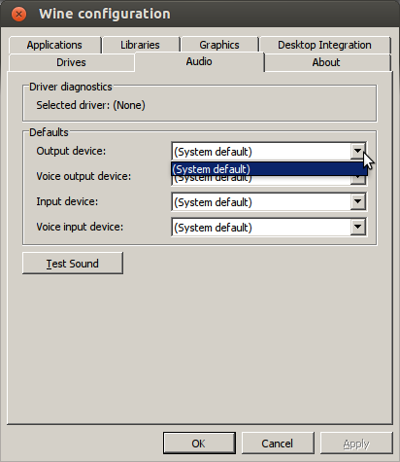Choose highlighted (System default) list entry
The image size is (400, 462).
pyautogui.click(x=269, y=169)
